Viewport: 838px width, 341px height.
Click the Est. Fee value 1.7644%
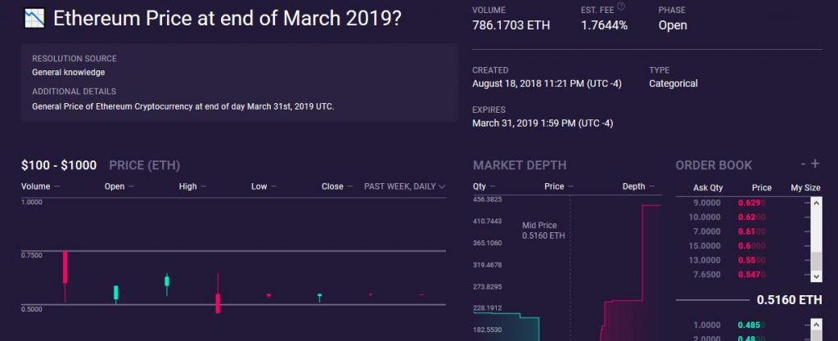605,25
